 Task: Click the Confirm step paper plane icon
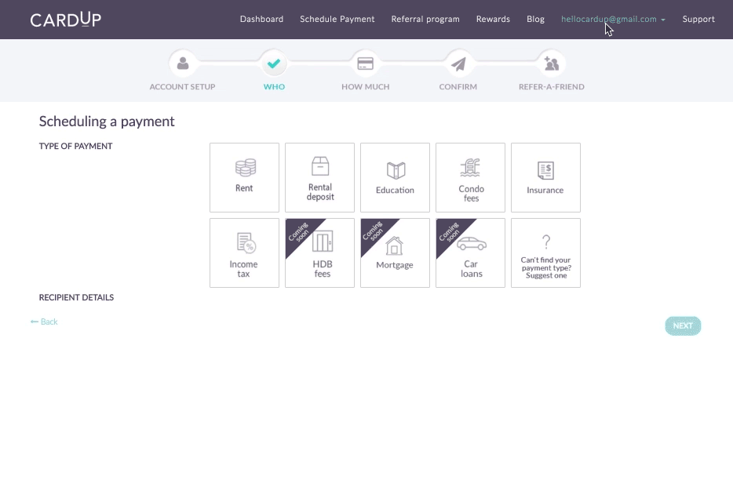[x=458, y=64]
